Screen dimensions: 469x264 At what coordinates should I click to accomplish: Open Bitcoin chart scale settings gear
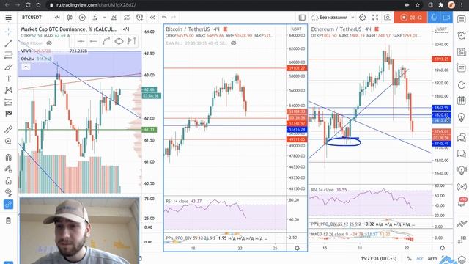297,248
